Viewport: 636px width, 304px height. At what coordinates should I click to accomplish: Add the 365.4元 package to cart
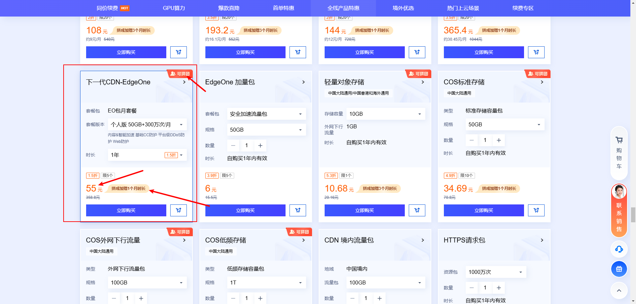click(x=536, y=52)
